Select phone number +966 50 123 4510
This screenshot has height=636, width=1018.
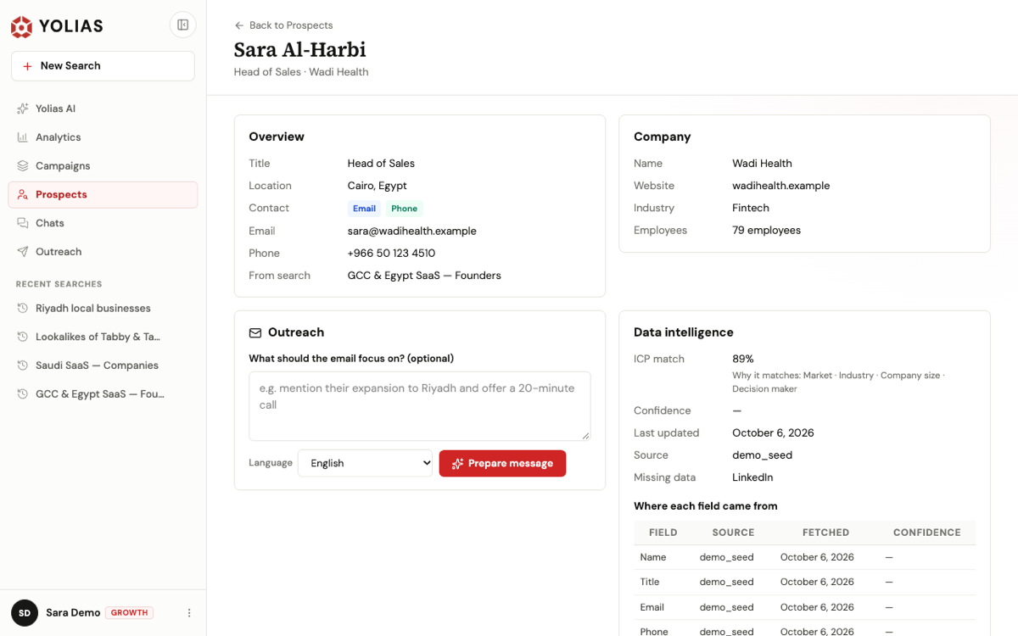[392, 254]
